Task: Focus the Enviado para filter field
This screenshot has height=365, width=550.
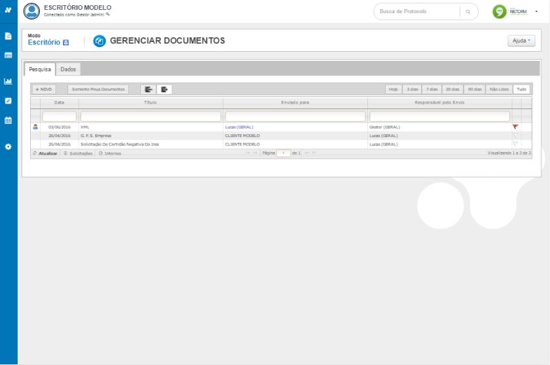Action: 295,116
